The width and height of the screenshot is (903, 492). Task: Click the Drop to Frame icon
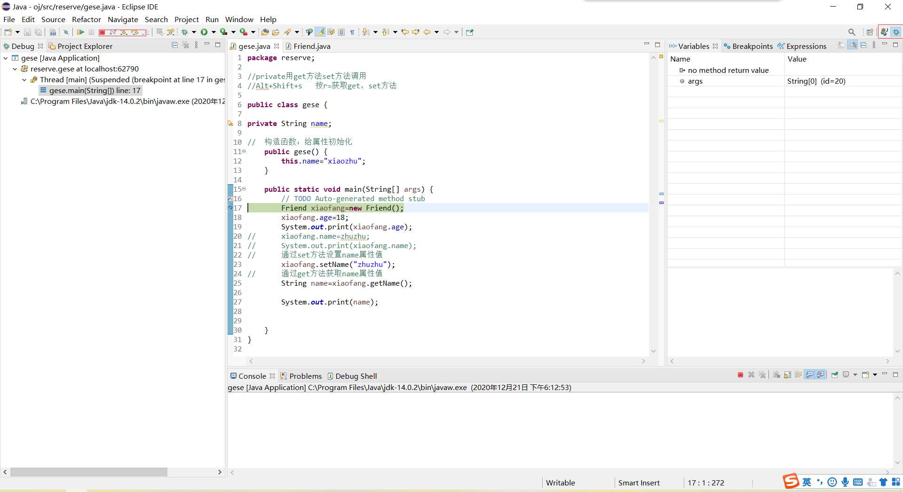point(160,32)
